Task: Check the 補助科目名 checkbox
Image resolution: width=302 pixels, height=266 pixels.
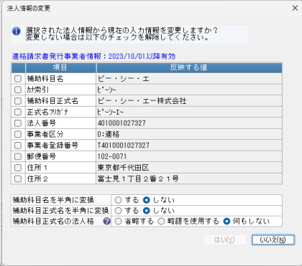Action: 18,79
